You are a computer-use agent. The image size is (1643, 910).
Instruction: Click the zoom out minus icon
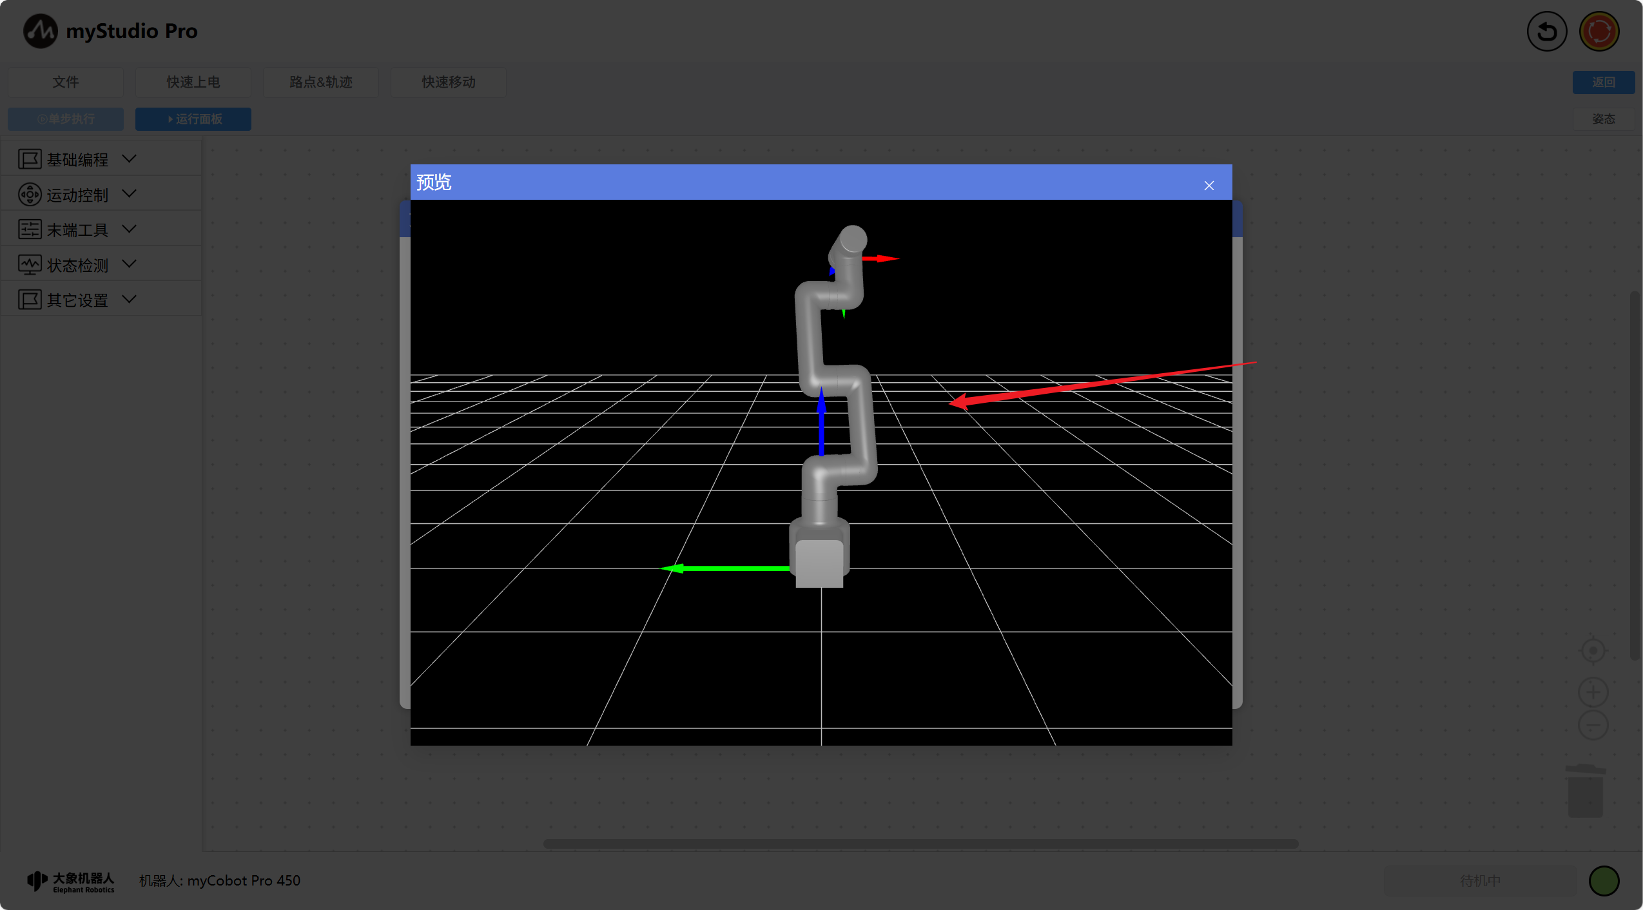coord(1593,726)
